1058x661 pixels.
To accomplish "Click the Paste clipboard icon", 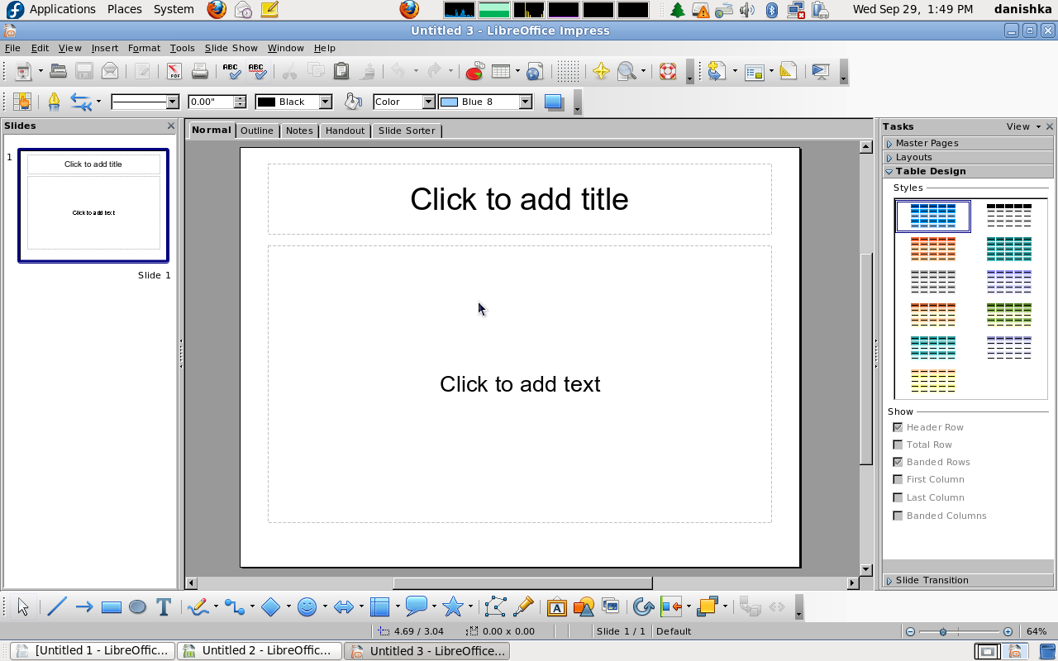I will point(341,72).
